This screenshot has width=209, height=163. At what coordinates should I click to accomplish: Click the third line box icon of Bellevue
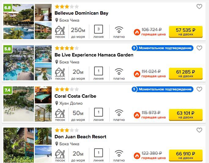coord(98,29)
